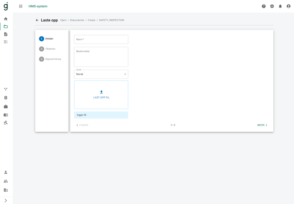Expand the left sidebar with bottom chevron
The width and height of the screenshot is (294, 204).
click(6, 200)
